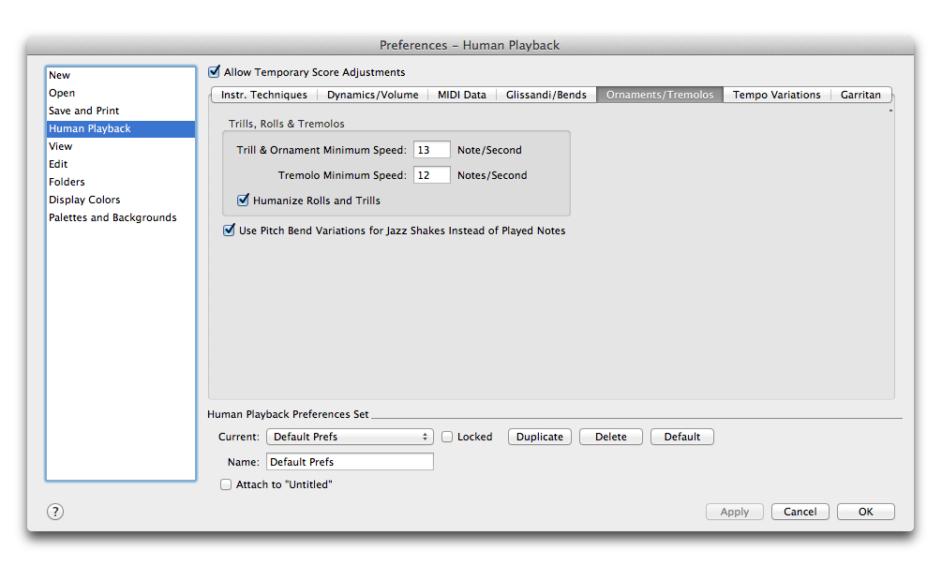The width and height of the screenshot is (942, 565).
Task: Open the Current preferences set dropdown
Action: click(x=350, y=437)
